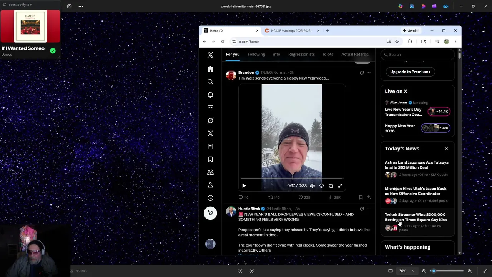Viewport: 492px width, 277px height.
Task: Click the compose Post button in X sidebar
Action: click(x=210, y=213)
